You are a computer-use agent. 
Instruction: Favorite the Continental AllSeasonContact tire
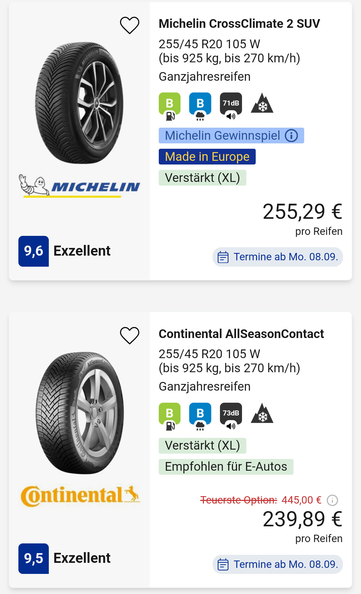pos(130,335)
